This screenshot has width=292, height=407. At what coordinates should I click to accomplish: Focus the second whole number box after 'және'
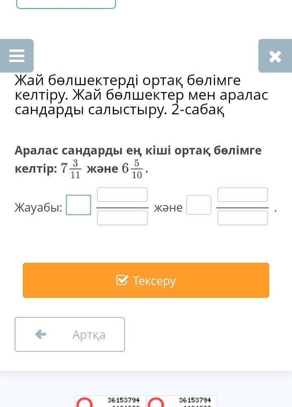pyautogui.click(x=199, y=205)
